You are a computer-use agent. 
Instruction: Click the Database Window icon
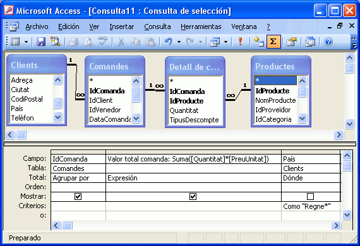[x=310, y=42]
